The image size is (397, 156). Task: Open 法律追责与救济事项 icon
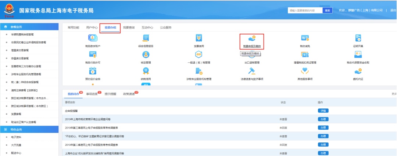[x=251, y=71]
